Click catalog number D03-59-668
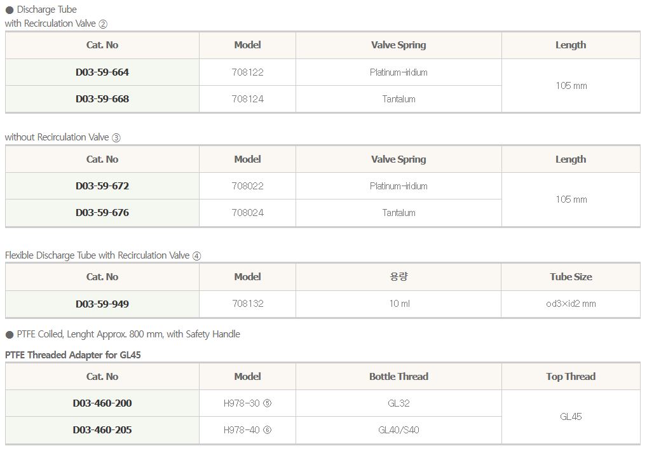The image size is (647, 453). click(x=102, y=99)
